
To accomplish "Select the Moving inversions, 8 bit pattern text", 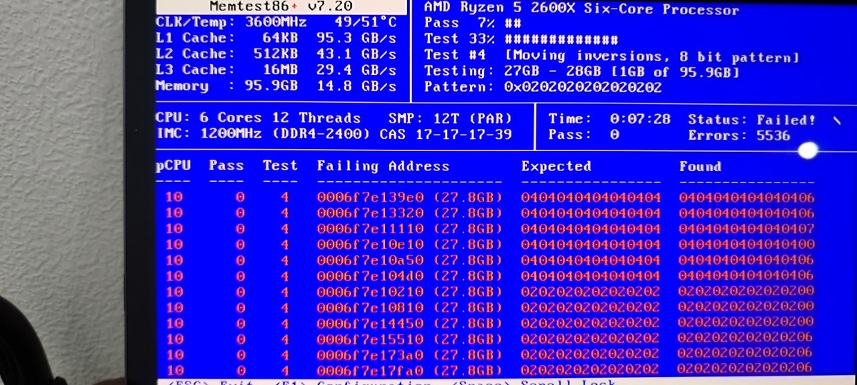I will pos(651,56).
